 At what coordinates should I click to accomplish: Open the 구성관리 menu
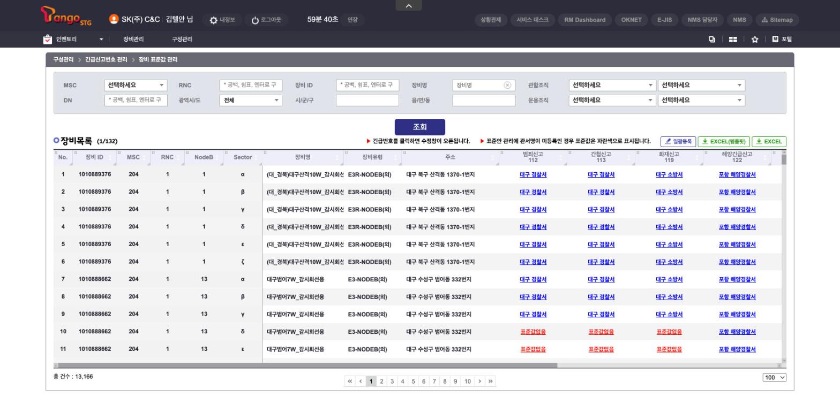click(x=182, y=39)
